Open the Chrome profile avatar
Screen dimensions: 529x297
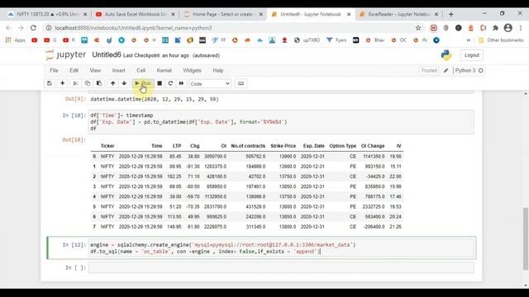click(508, 28)
